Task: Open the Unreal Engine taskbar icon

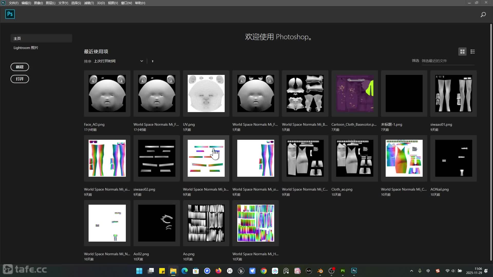Action: 241,271
